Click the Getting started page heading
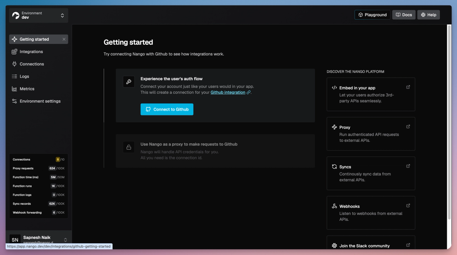 tap(128, 42)
